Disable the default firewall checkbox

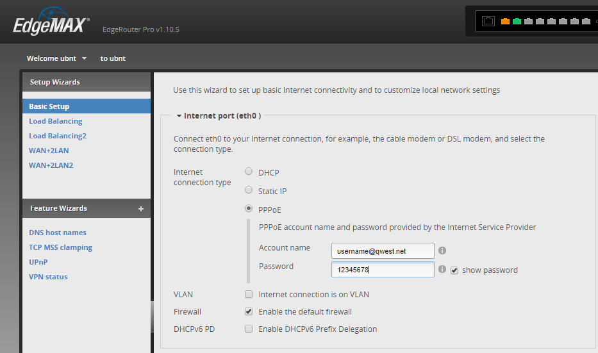249,311
